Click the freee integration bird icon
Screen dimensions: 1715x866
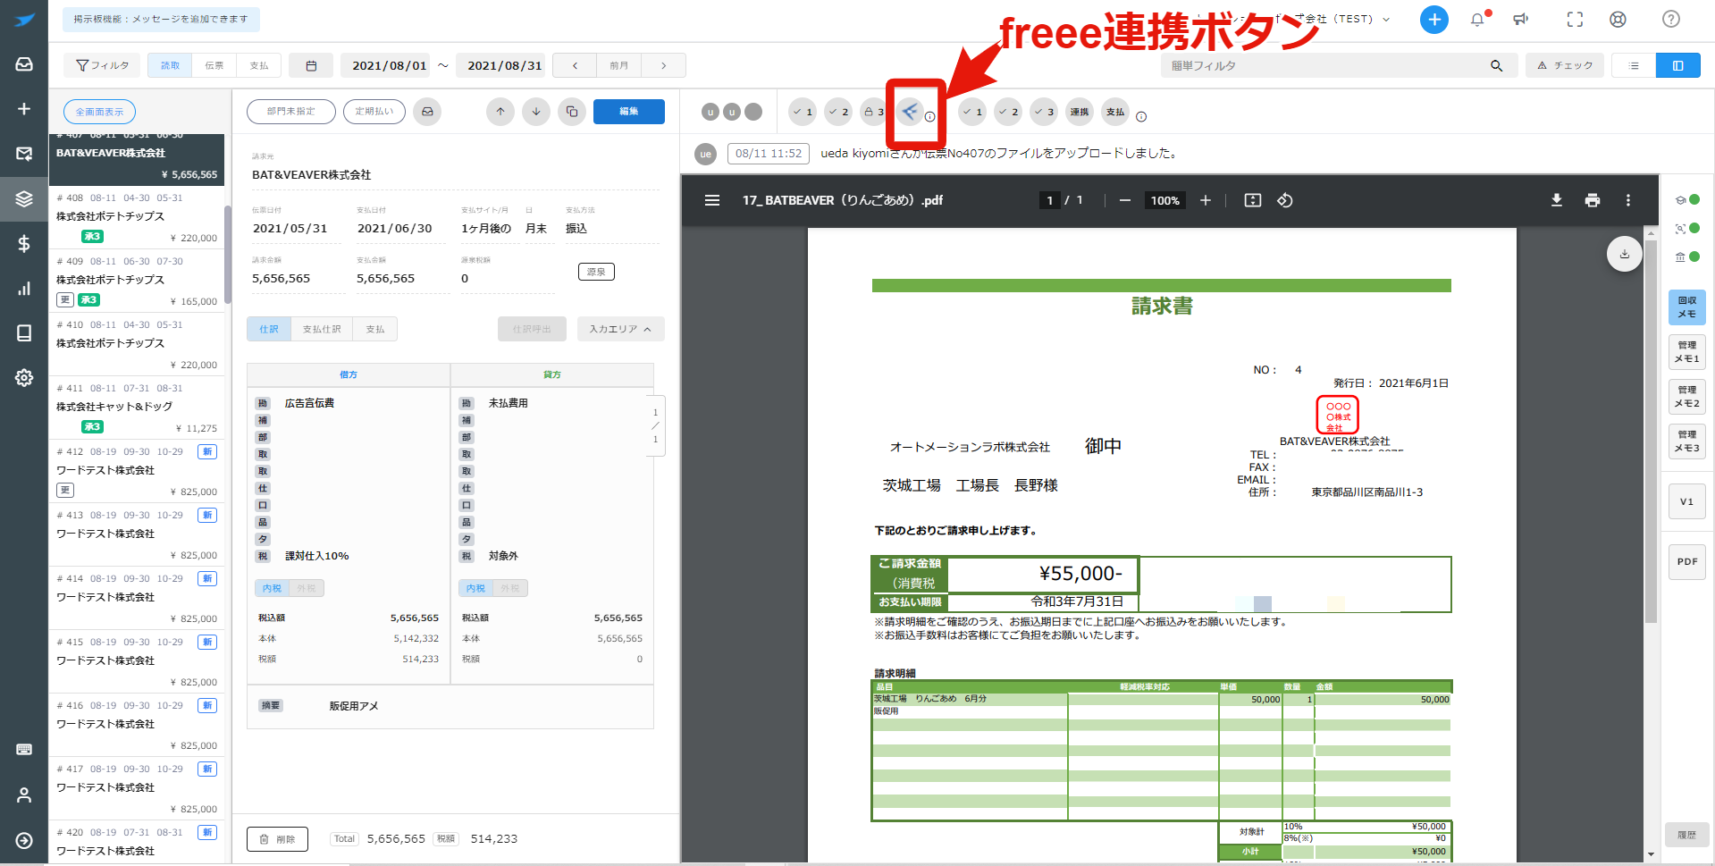coord(910,112)
